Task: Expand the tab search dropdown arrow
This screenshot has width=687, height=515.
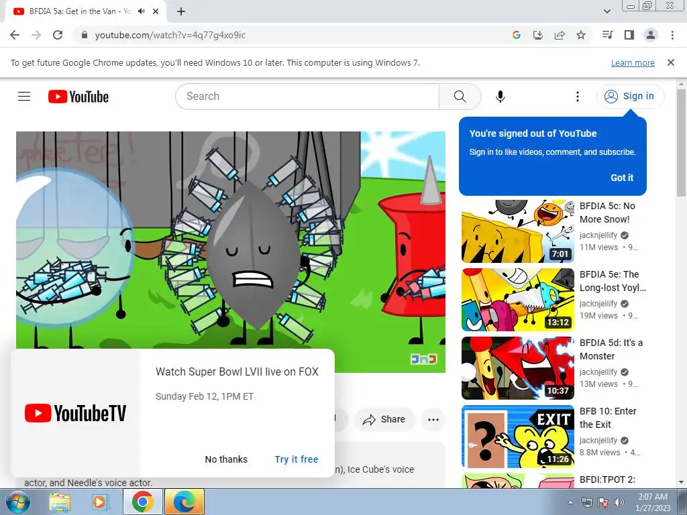Action: coord(606,11)
